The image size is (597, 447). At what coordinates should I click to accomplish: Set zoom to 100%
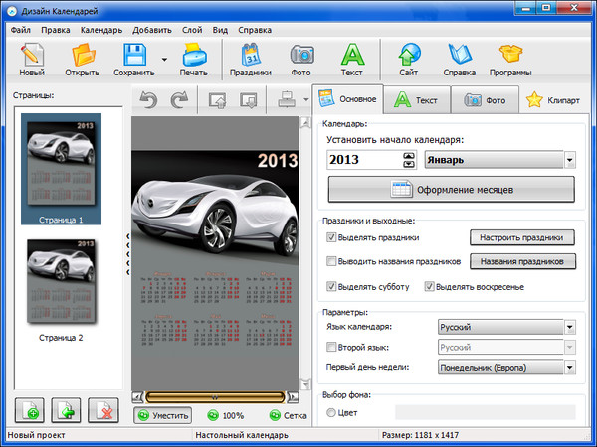pos(225,415)
